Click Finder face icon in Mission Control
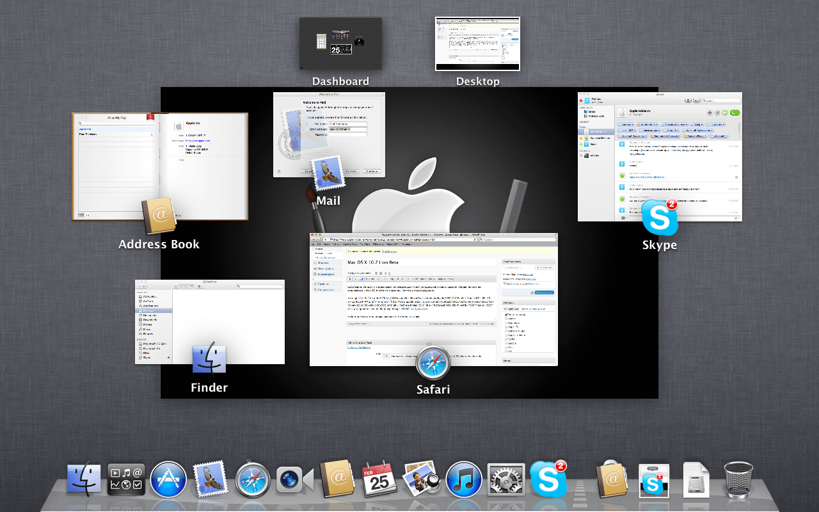The image size is (819, 512). 209,359
